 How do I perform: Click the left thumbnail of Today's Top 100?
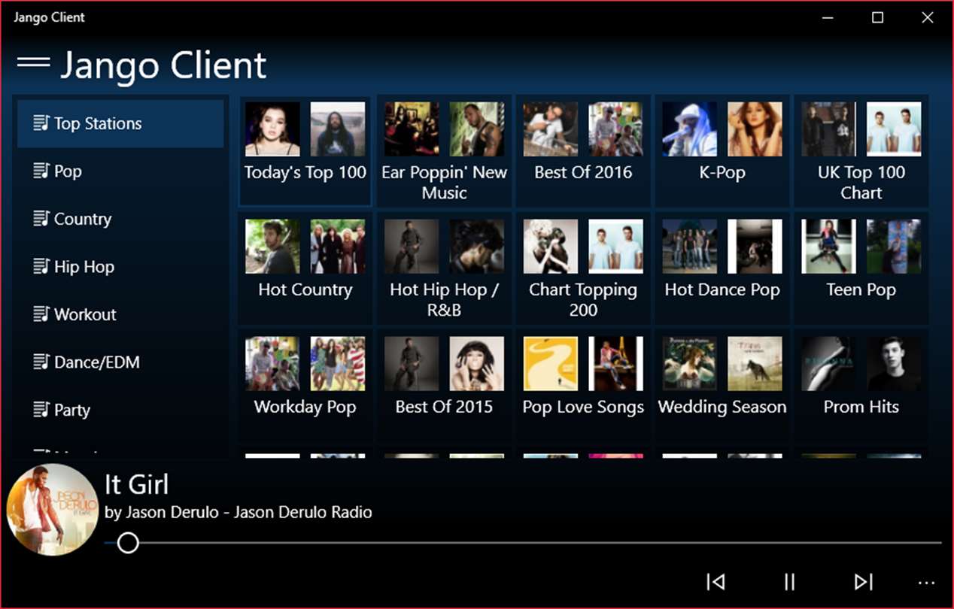[x=272, y=129]
